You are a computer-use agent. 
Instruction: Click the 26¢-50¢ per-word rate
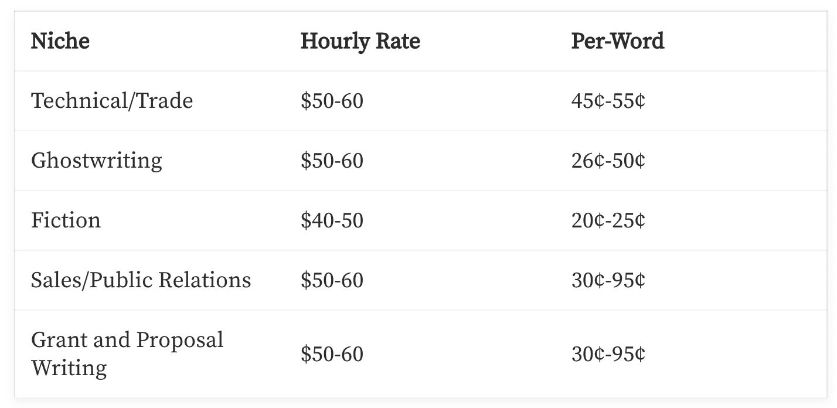(x=608, y=161)
